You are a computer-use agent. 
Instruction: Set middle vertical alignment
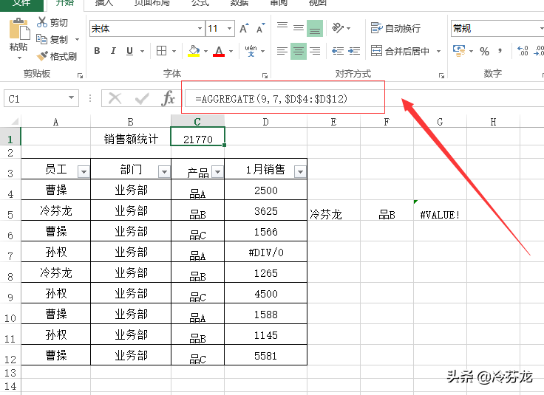click(299, 28)
